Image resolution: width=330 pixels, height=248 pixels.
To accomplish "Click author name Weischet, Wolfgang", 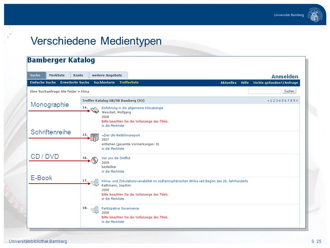I will pyautogui.click(x=116, y=112).
